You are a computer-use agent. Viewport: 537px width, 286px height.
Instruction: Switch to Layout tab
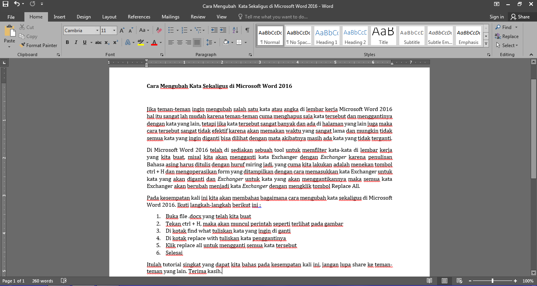coord(109,17)
